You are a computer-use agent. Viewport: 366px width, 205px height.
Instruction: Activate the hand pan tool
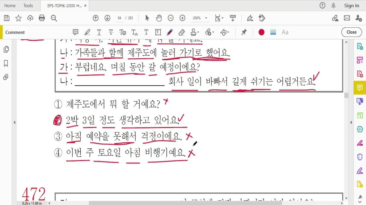tap(159, 18)
